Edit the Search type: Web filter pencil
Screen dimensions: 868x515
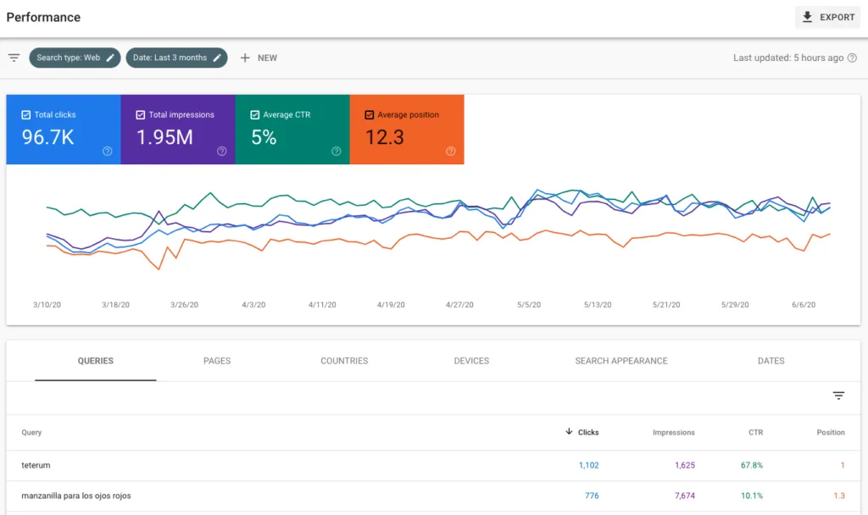pyautogui.click(x=110, y=58)
